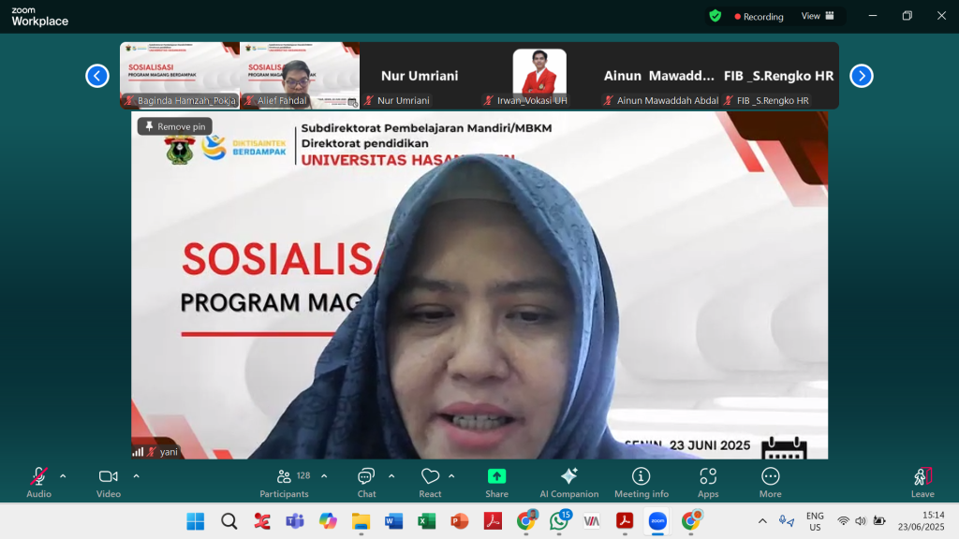Open the Apps panel
Image resolution: width=959 pixels, height=539 pixels.
(708, 481)
